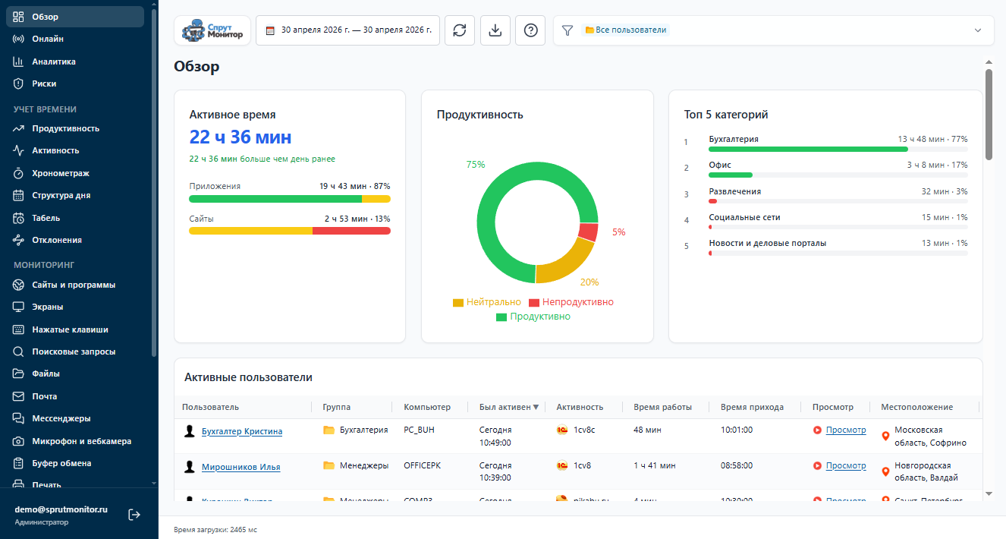Click the СпрутМонитор logo

tap(212, 30)
